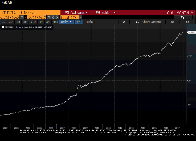Open the end date calendar picker
196x141 pixels.
[49, 17]
